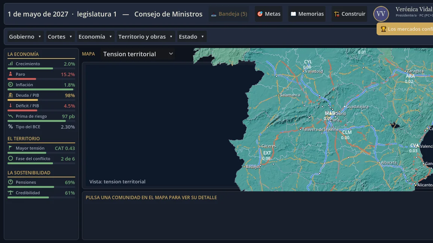Open the Economía menu
This screenshot has width=433, height=243.
click(95, 37)
